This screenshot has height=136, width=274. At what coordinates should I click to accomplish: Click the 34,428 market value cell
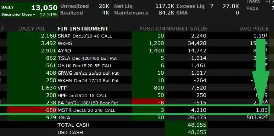pos(197,43)
